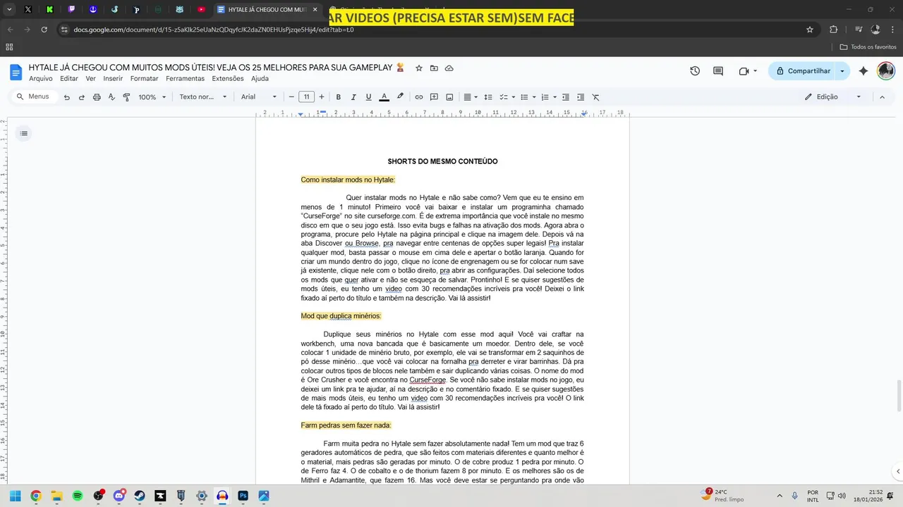The height and width of the screenshot is (507, 903).
Task: Open the text color picker
Action: pos(384,97)
